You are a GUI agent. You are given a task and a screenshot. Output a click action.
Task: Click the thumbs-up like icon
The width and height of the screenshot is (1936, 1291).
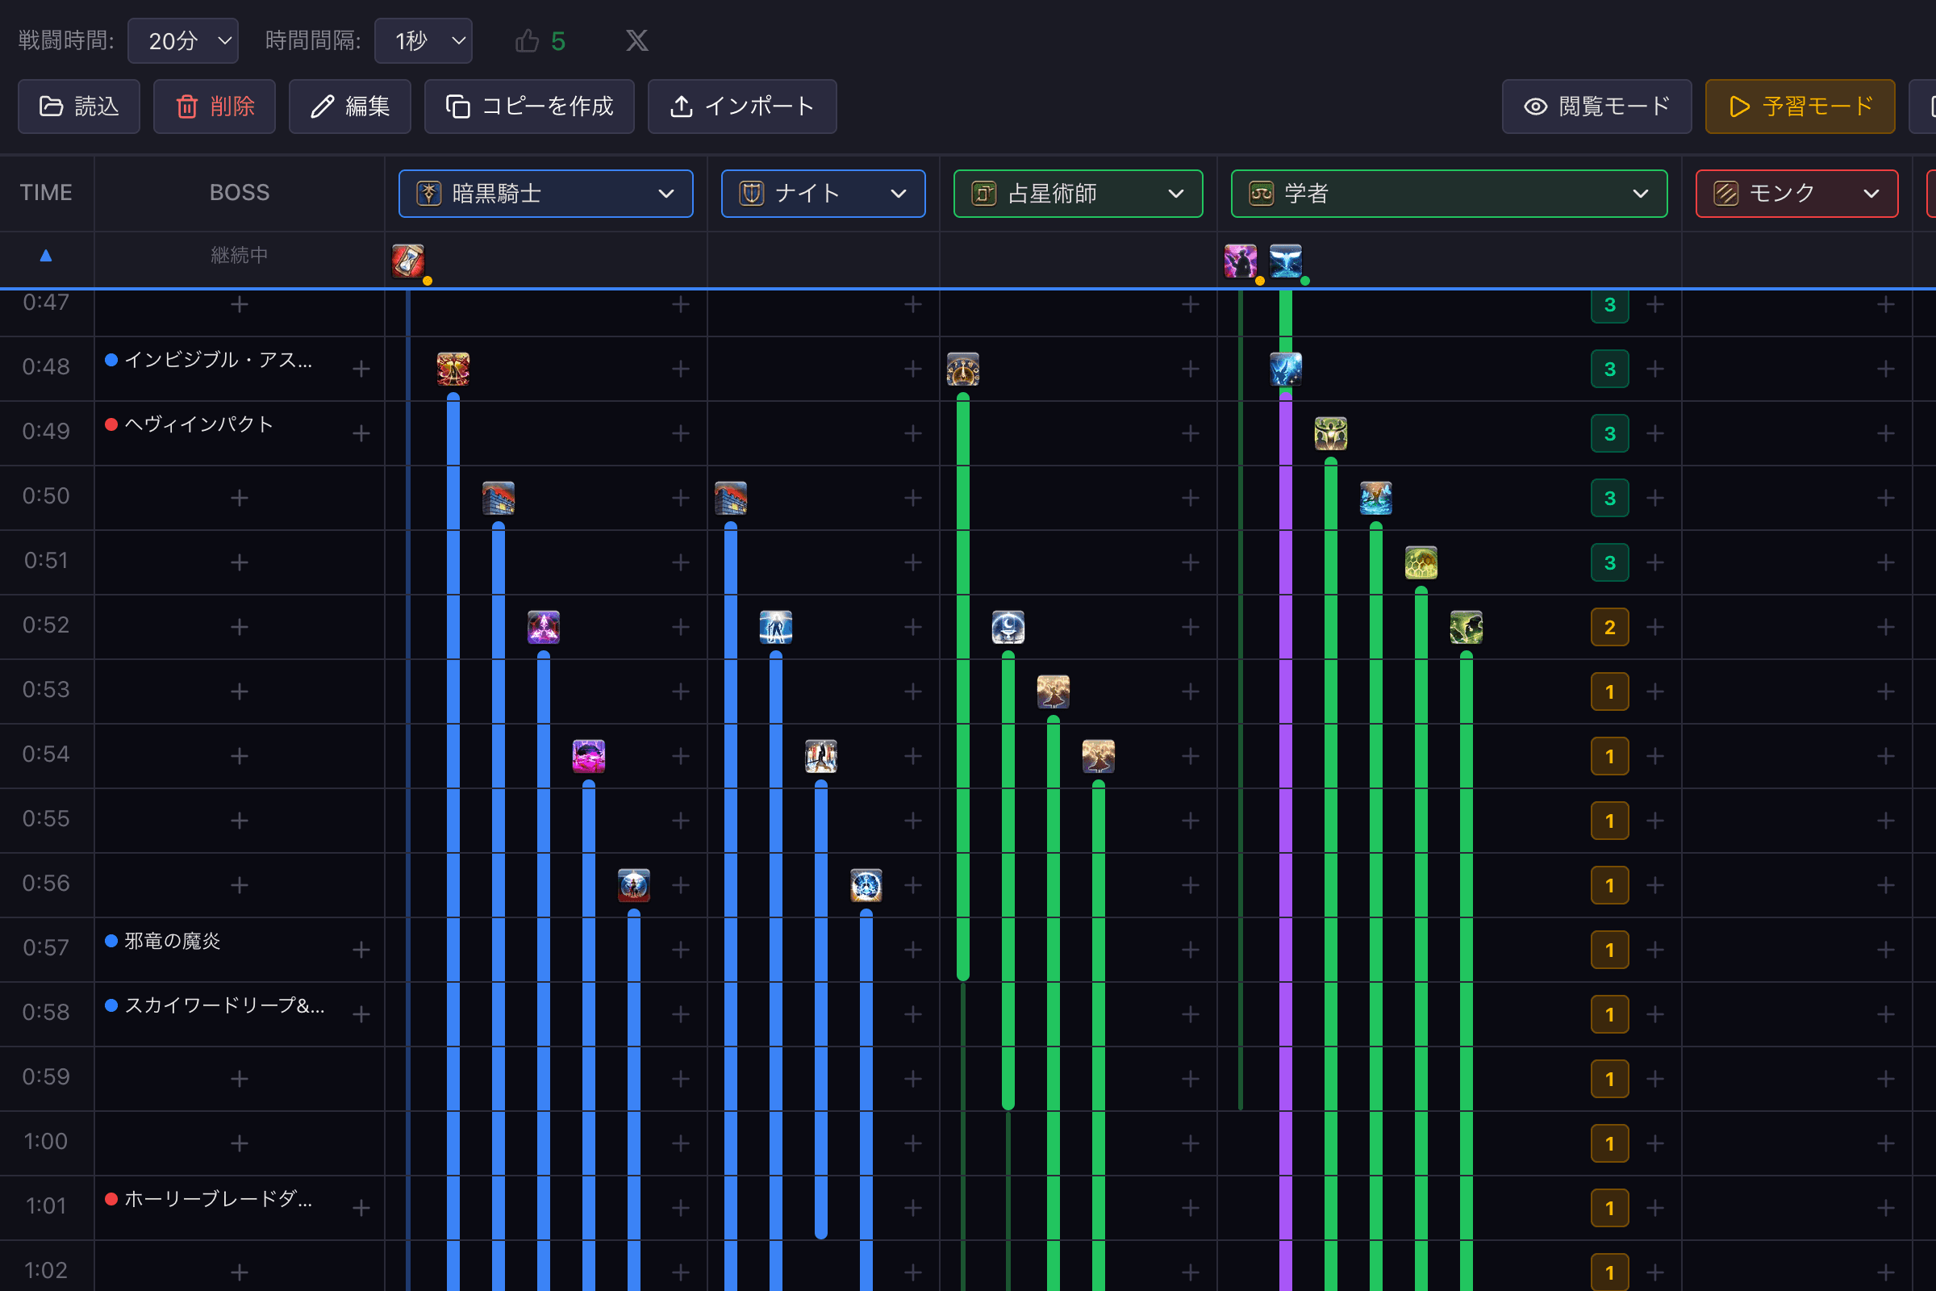click(527, 40)
